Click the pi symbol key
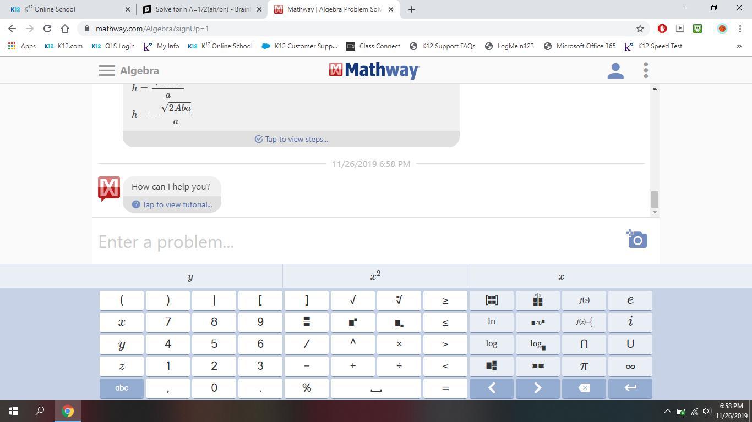Viewport: 752px width, 422px height. pyautogui.click(x=584, y=366)
